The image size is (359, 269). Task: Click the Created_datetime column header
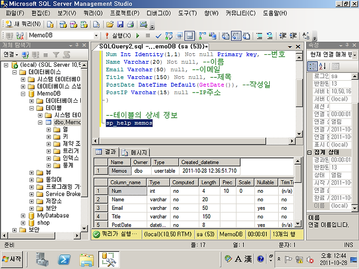point(209,162)
